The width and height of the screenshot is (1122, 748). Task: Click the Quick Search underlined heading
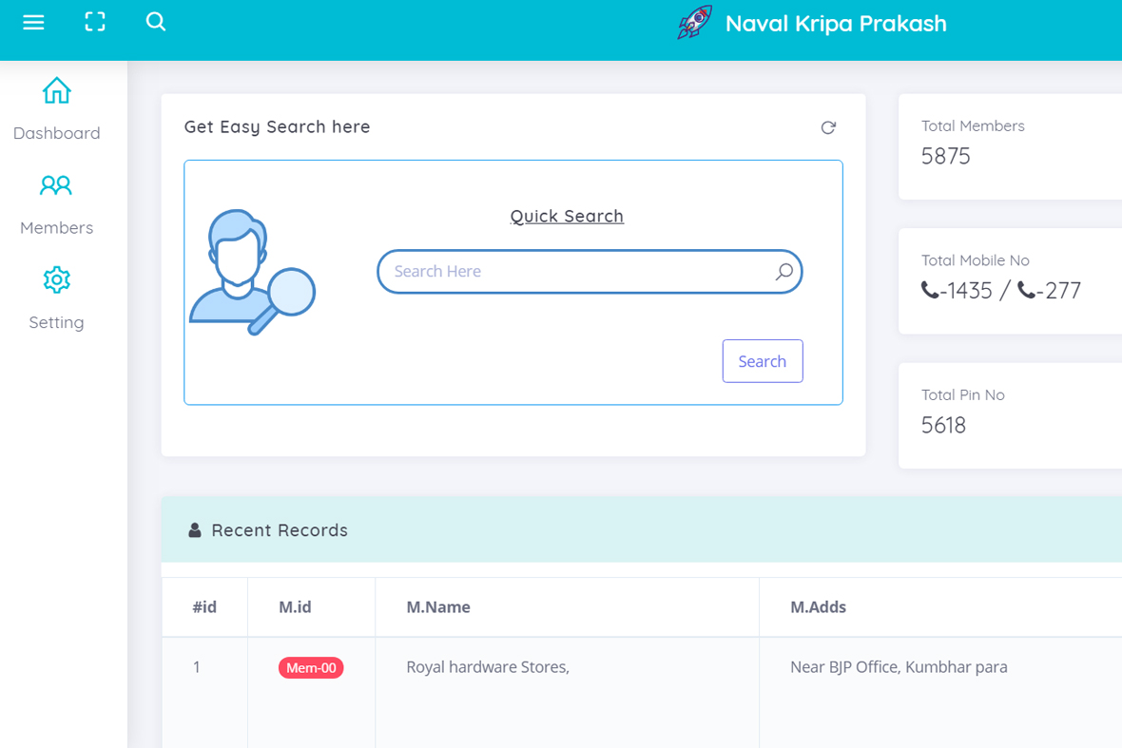[x=567, y=216]
